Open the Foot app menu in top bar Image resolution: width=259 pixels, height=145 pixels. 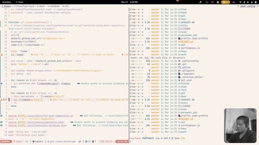pos(19,2)
